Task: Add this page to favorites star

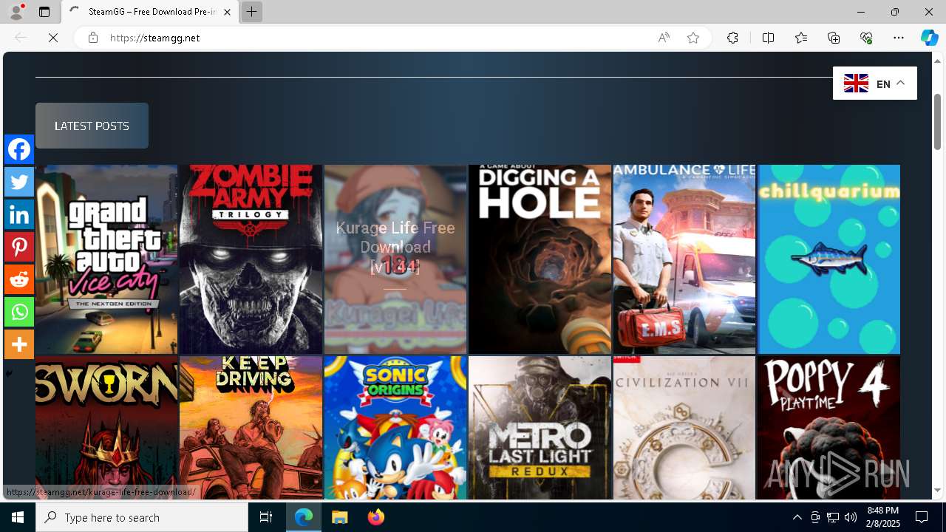Action: [x=693, y=38]
